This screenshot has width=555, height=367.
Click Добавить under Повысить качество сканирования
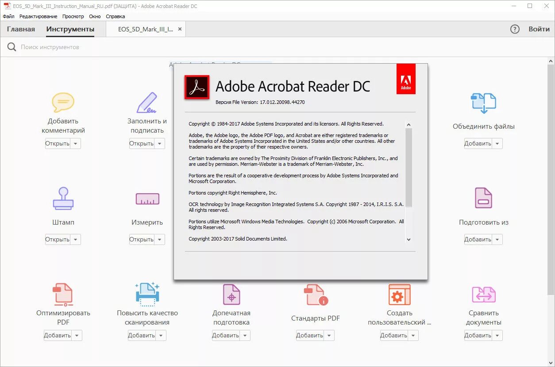pyautogui.click(x=142, y=335)
